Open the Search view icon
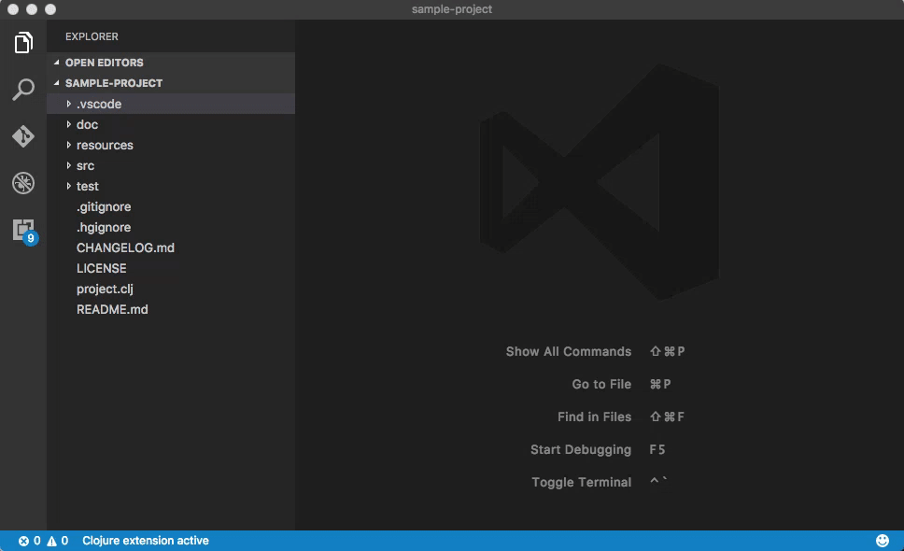 coord(23,90)
